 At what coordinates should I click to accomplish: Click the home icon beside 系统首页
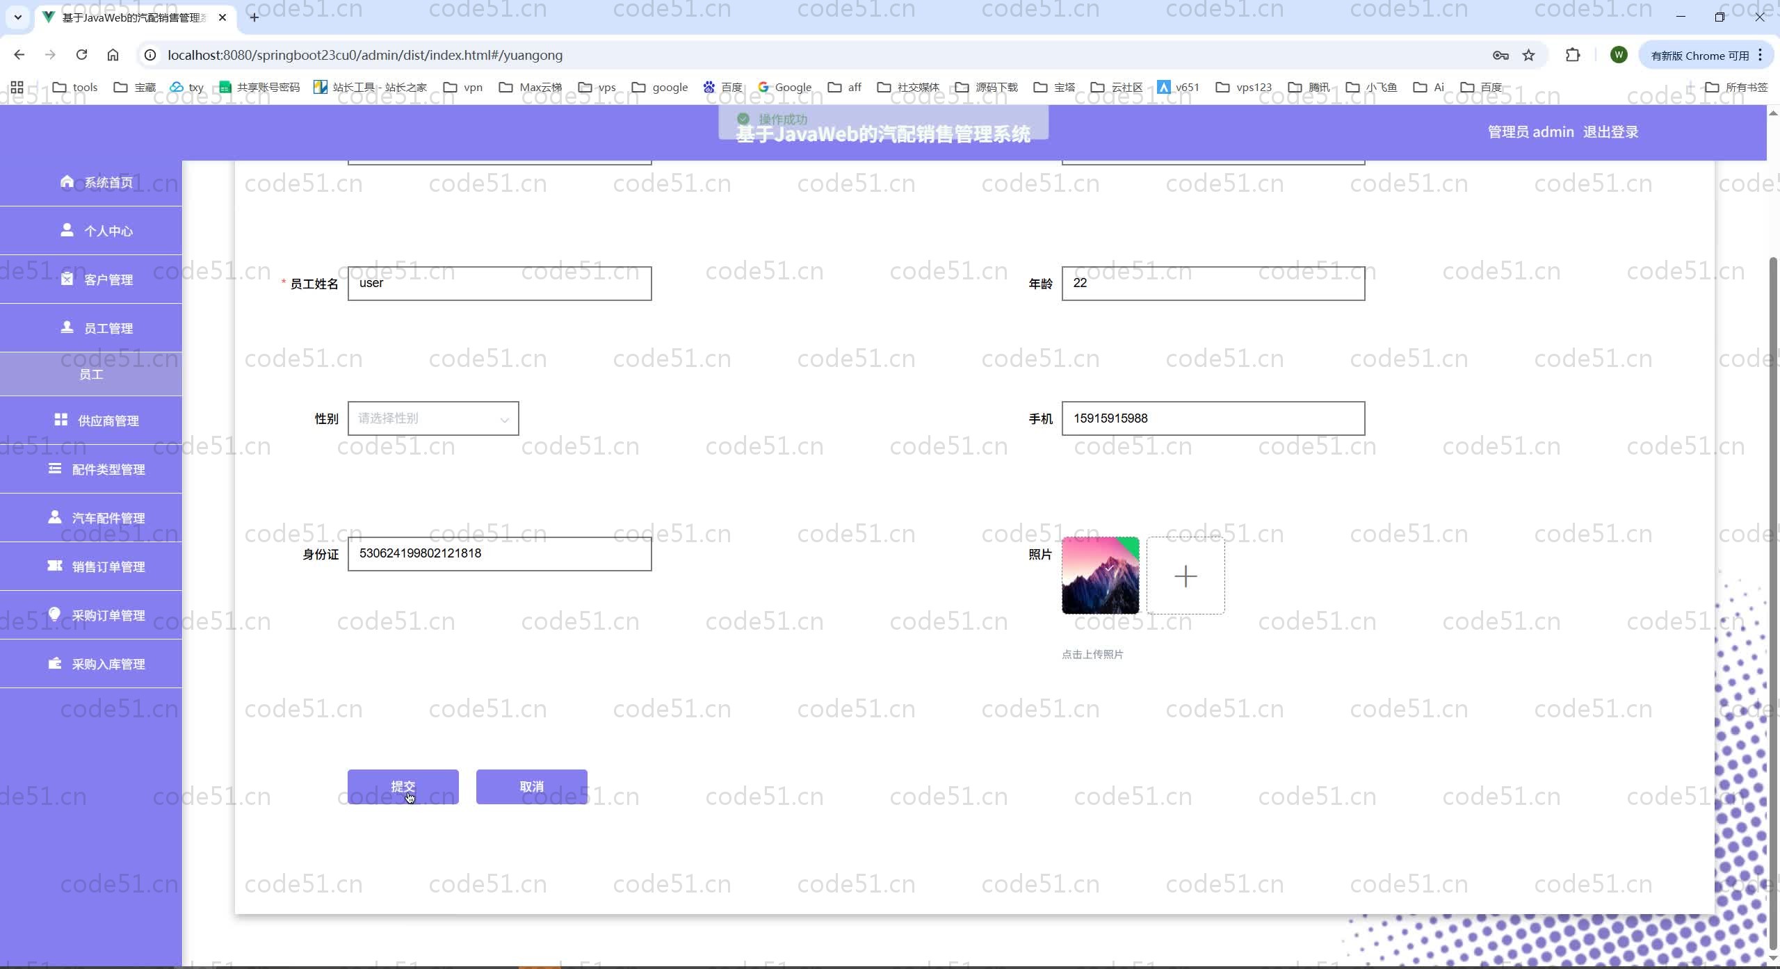coord(67,181)
